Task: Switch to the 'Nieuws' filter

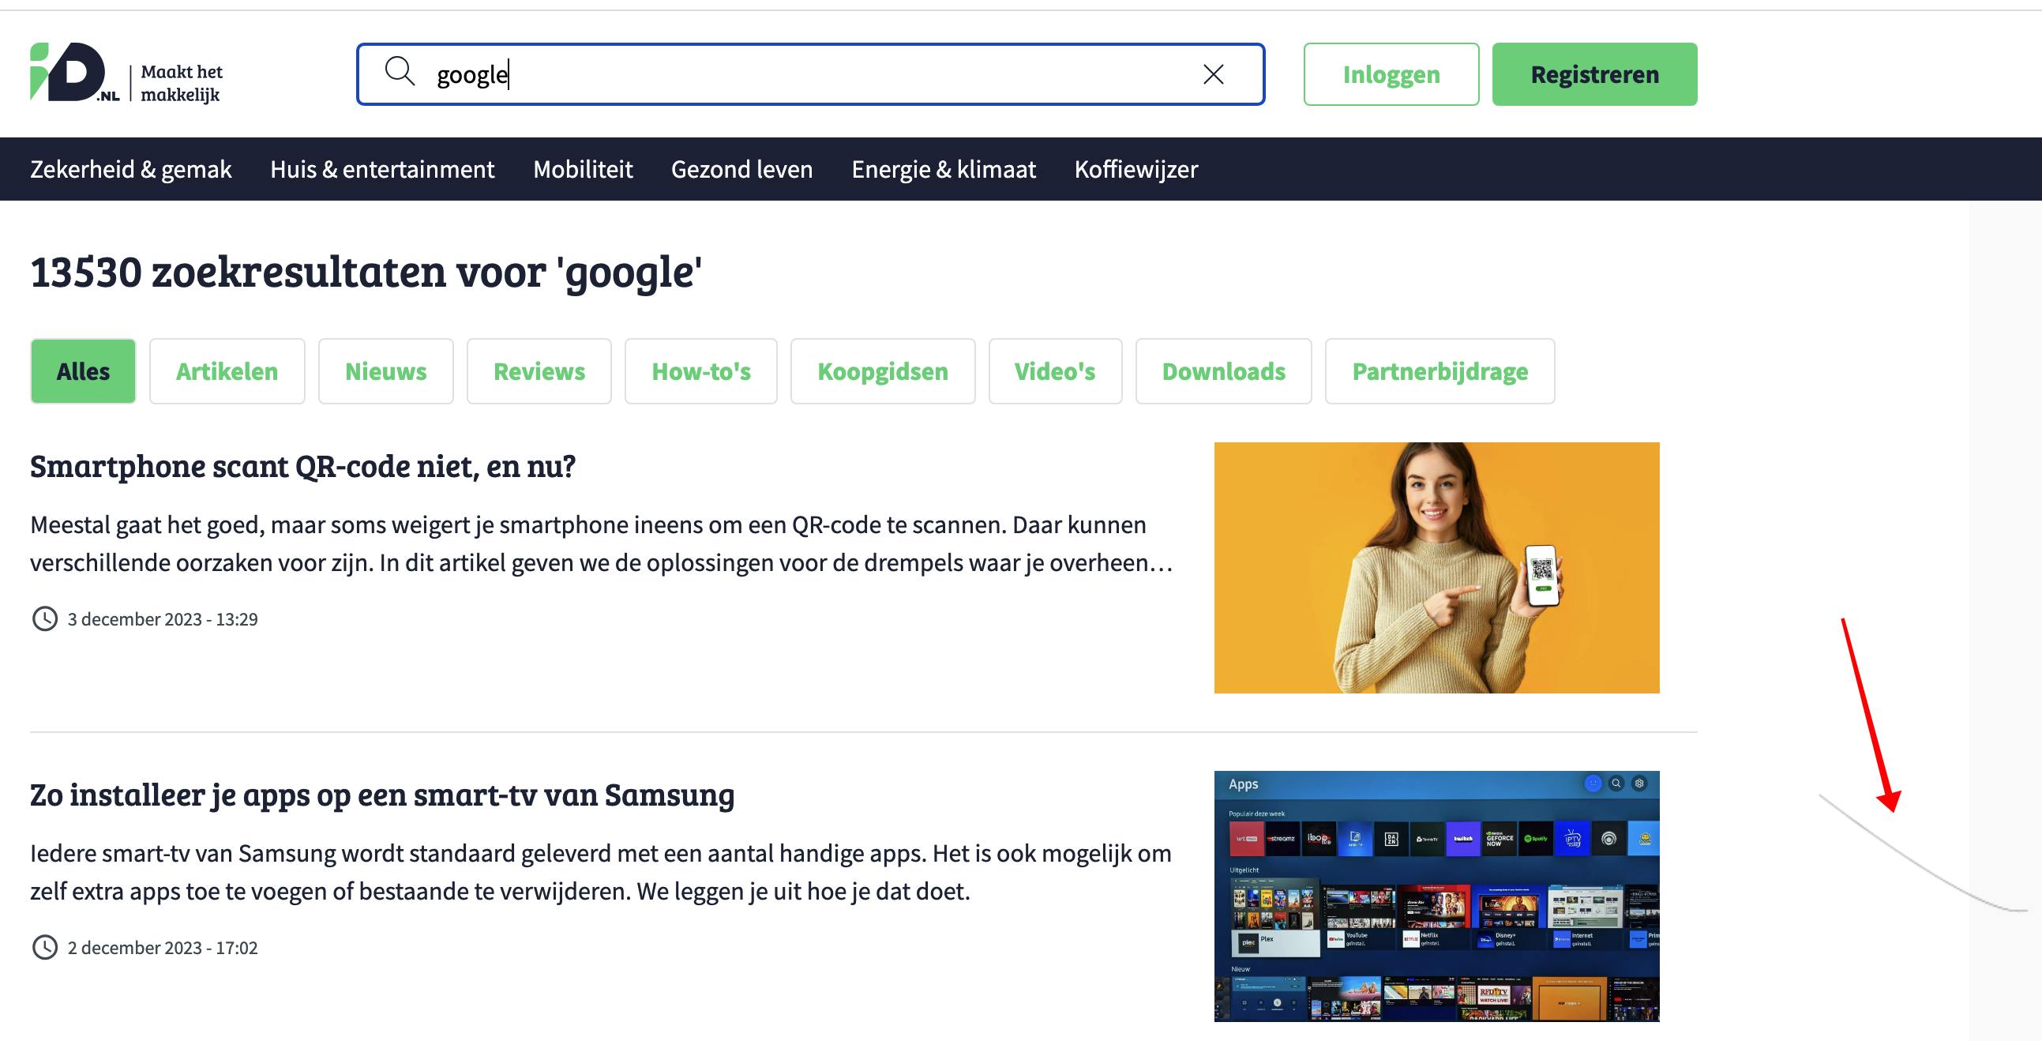Action: tap(385, 370)
